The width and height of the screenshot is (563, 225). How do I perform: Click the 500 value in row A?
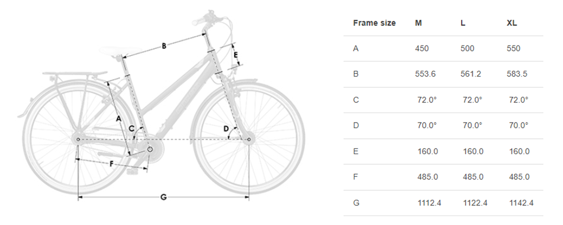tap(467, 48)
